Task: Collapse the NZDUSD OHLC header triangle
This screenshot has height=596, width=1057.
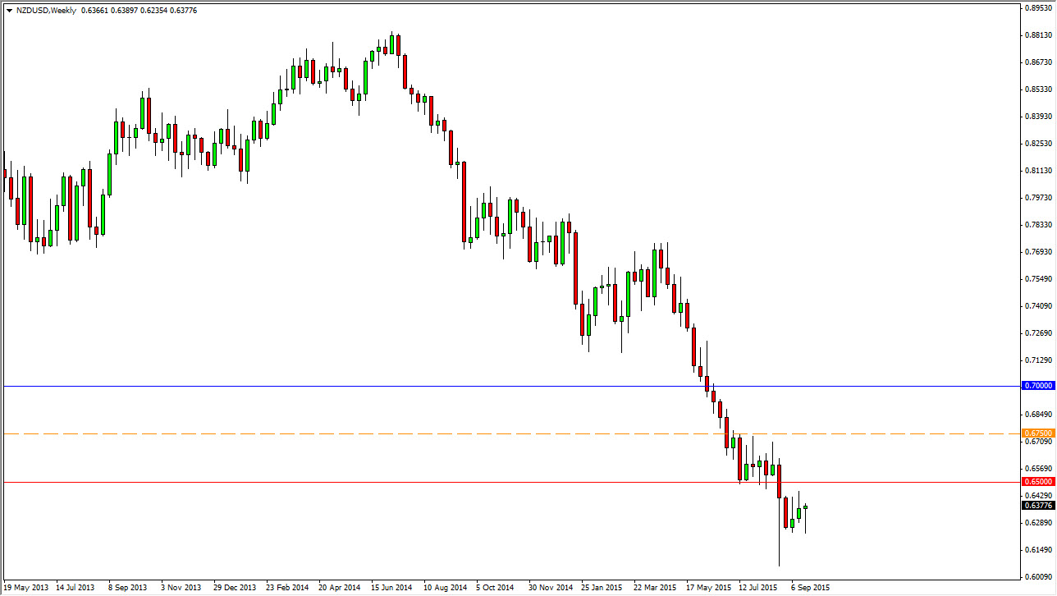Action: coord(10,10)
